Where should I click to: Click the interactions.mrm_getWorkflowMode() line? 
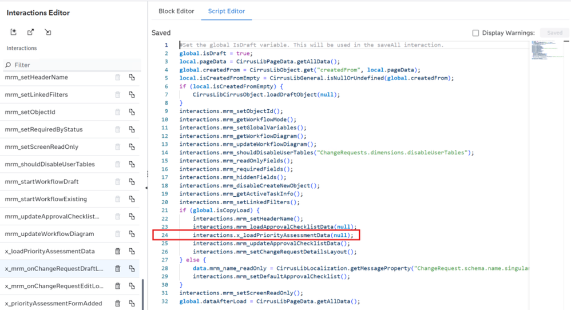[238, 120]
